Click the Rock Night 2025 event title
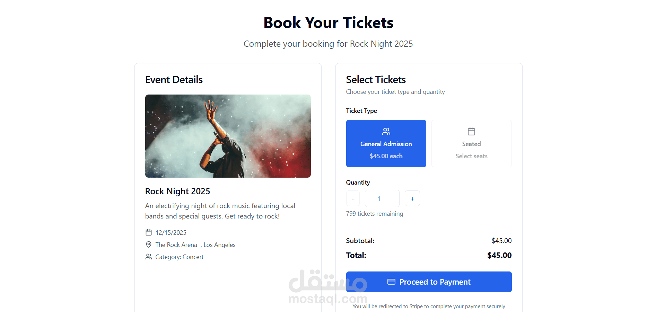Image resolution: width=656 pixels, height=312 pixels. click(177, 191)
